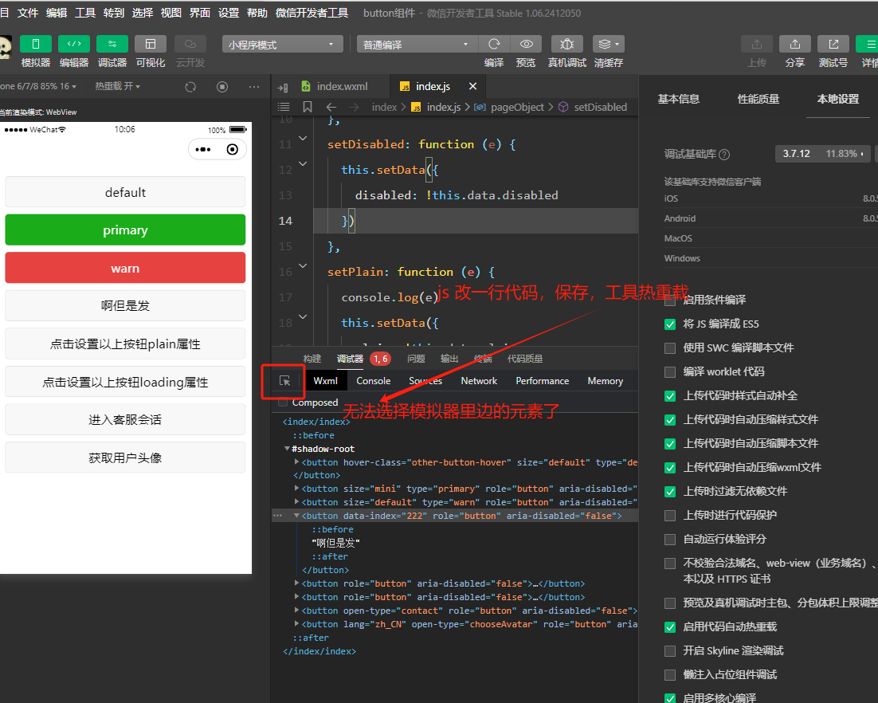
Task: Click the preview eye icon
Action: [x=526, y=44]
